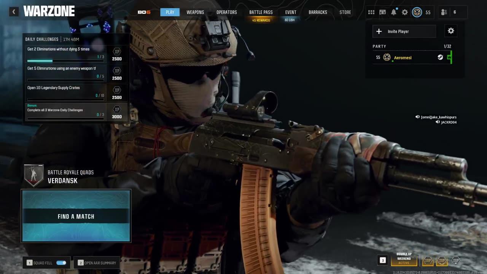Click the WARZONE title logo
This screenshot has height=274, width=487.
click(x=49, y=11)
